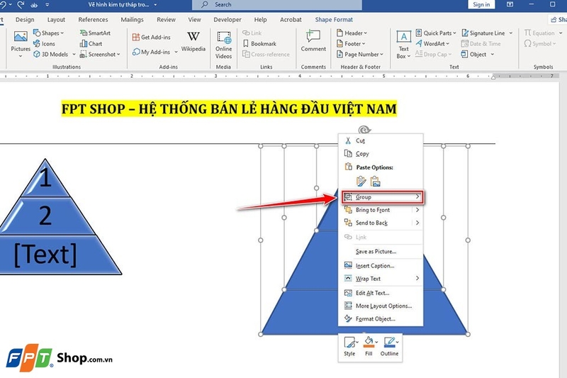Open the Pictures insert tool
The image size is (567, 378).
pyautogui.click(x=21, y=44)
